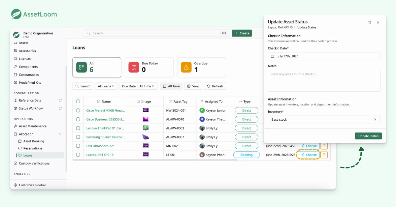This screenshot has height=207, width=396.
Task: Click the Search filter button in Loans
Action: (83, 86)
